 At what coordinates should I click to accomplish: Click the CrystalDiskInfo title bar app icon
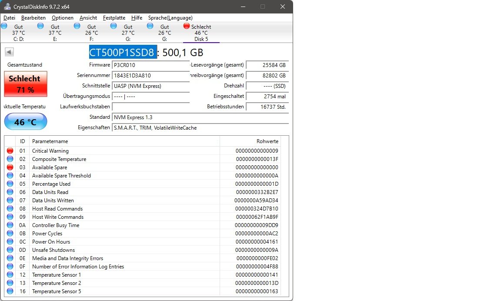point(7,7)
